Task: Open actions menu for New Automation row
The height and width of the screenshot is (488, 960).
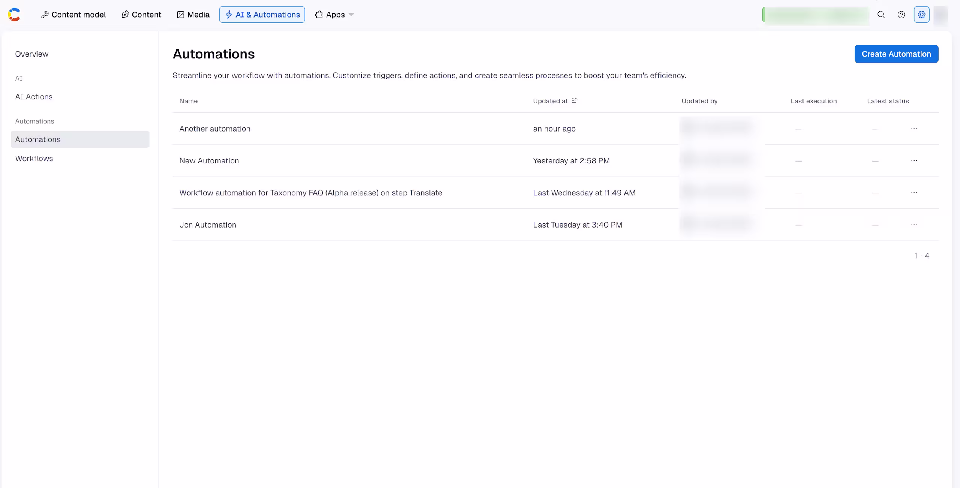Action: (x=914, y=160)
